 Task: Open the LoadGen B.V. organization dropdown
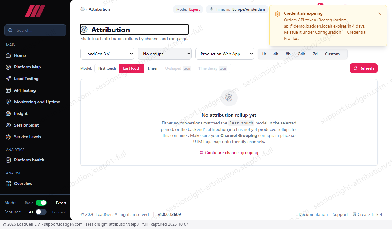(x=107, y=54)
